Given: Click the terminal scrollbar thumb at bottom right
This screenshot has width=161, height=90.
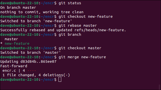Looking at the screenshot, I should click(x=159, y=87).
